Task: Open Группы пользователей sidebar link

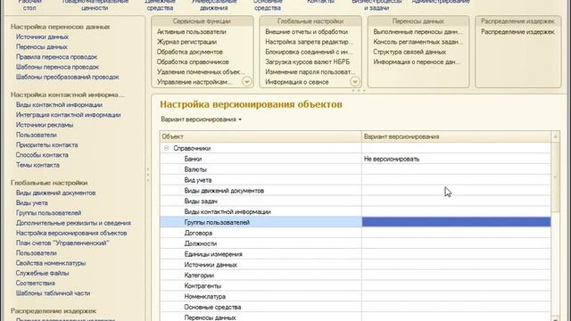Action: 48,213
